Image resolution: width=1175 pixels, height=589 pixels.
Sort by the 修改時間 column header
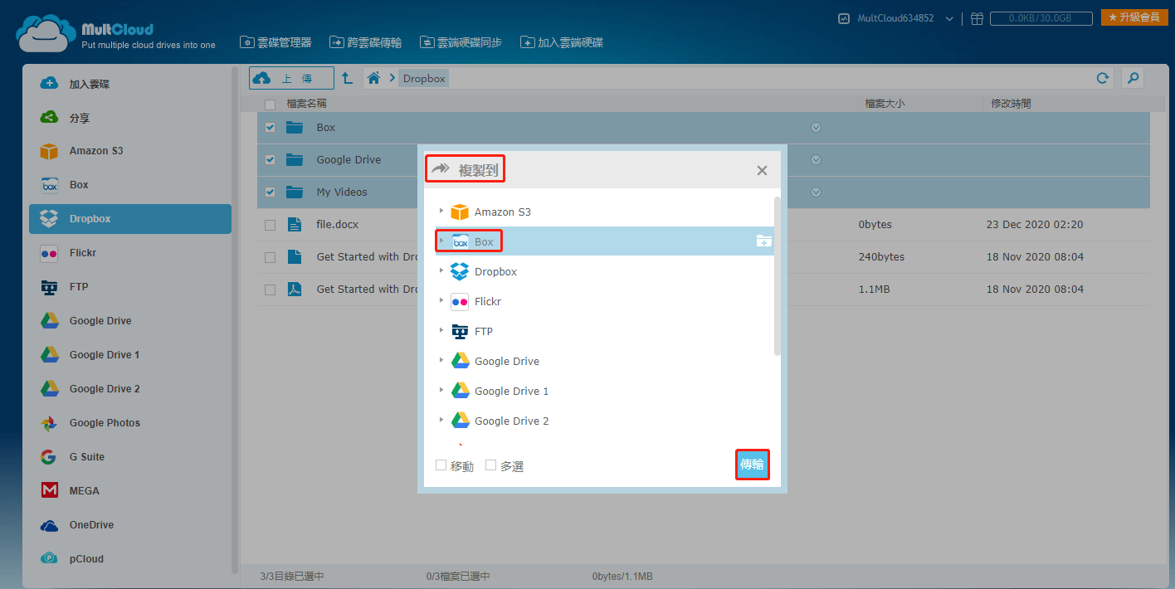pos(1011,104)
